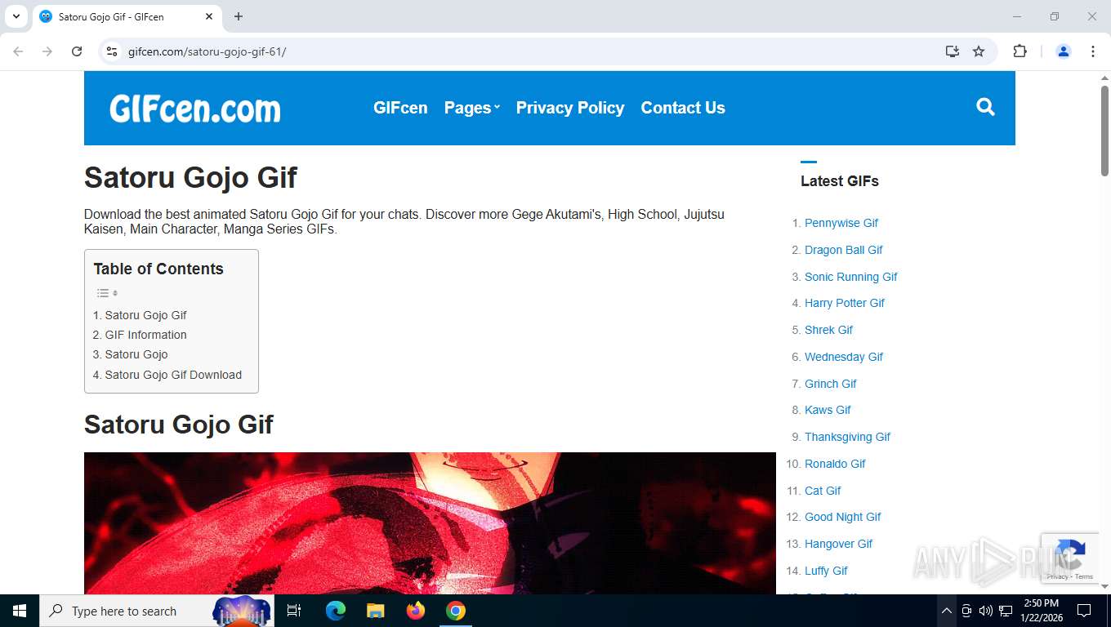
Task: Open the Contact Us menu link
Action: point(683,108)
